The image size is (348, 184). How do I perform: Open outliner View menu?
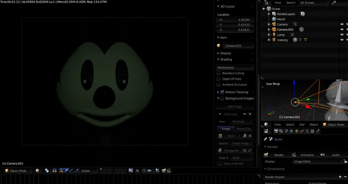[x=277, y=2]
